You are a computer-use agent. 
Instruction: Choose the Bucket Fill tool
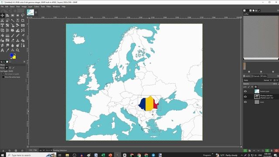point(2,35)
